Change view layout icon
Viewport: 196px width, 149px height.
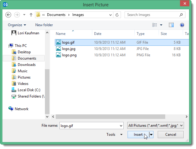(x=154, y=25)
